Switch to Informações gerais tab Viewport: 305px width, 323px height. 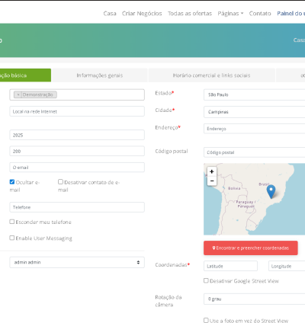click(x=100, y=75)
